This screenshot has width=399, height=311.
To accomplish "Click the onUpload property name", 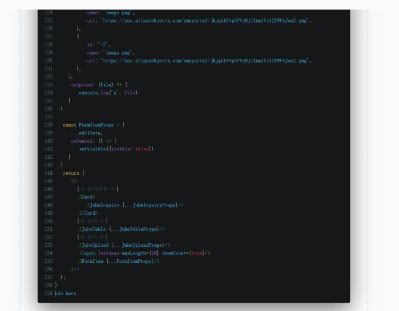I will 83,84.
